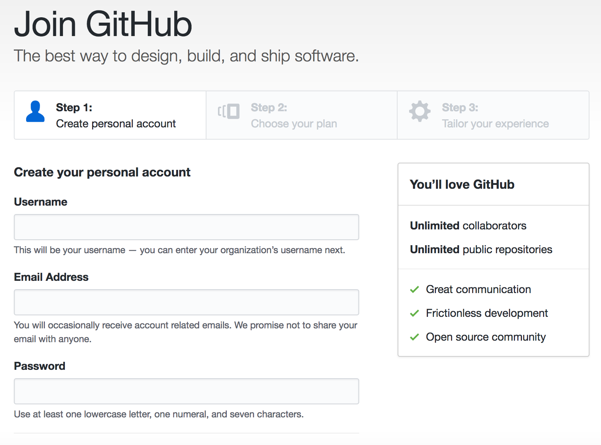Viewport: 601px width, 445px height.
Task: Click the blue person icon in Step 1
Action: [35, 111]
